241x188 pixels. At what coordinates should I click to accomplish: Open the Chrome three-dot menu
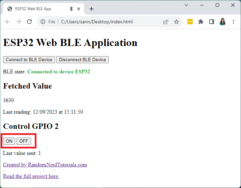coord(233,22)
